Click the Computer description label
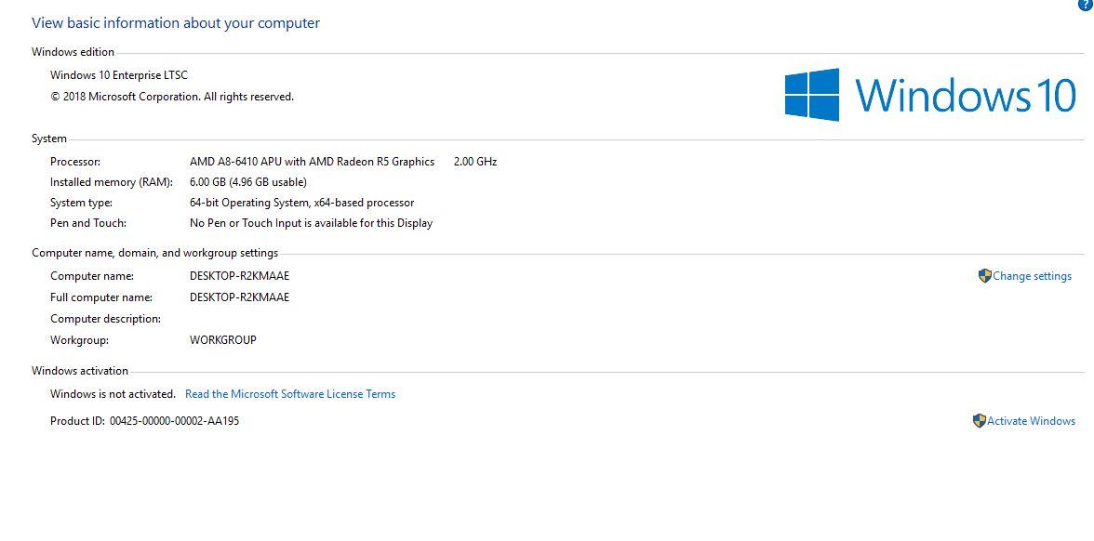1094x541 pixels. click(x=105, y=319)
